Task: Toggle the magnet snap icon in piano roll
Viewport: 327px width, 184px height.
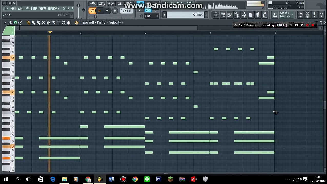Action: coord(15,22)
